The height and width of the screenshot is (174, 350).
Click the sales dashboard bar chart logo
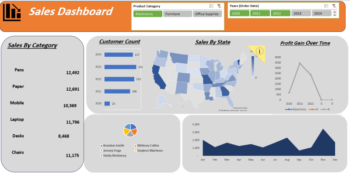point(12,13)
